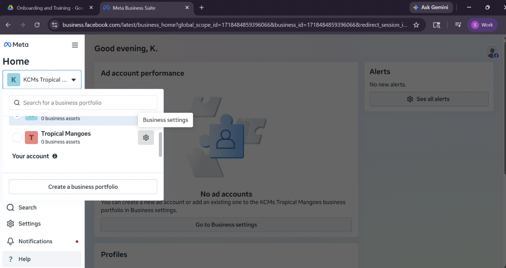Click the Search magnifier in sidebar
Screen dimensions: 506x268
coord(11,207)
